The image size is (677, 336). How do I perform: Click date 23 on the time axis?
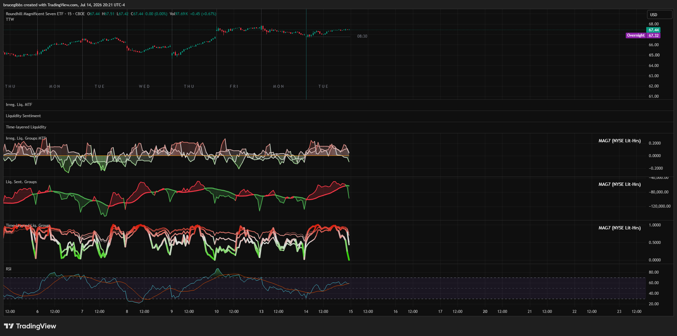pyautogui.click(x=619, y=312)
